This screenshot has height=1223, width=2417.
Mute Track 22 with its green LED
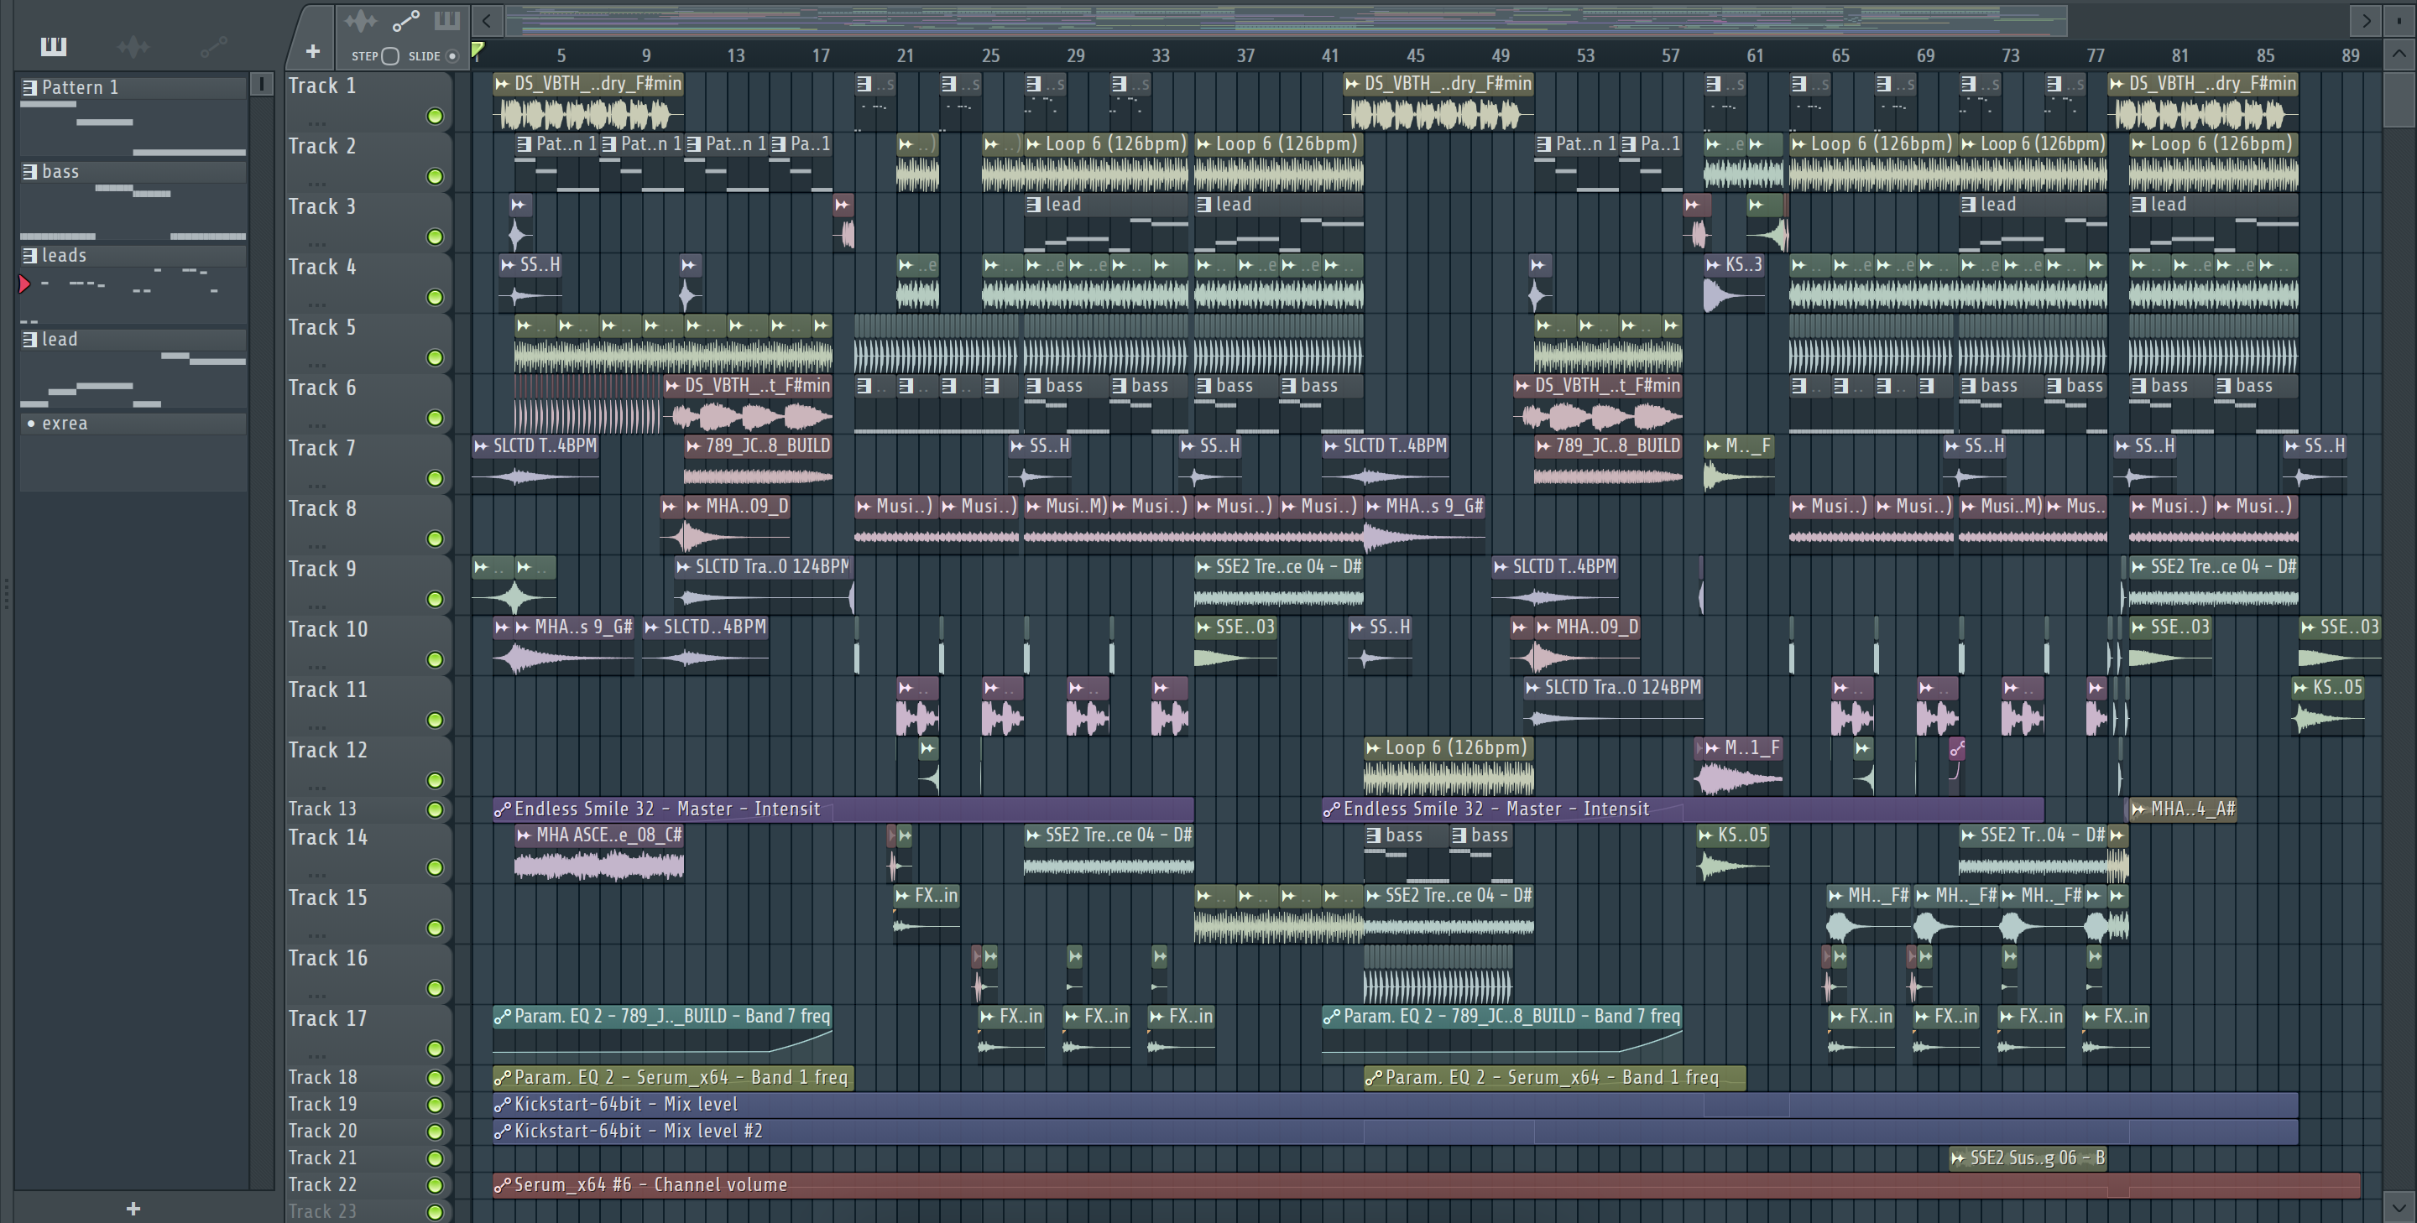coord(435,1184)
